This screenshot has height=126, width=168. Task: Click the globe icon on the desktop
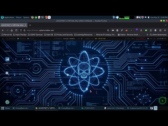[7, 102]
